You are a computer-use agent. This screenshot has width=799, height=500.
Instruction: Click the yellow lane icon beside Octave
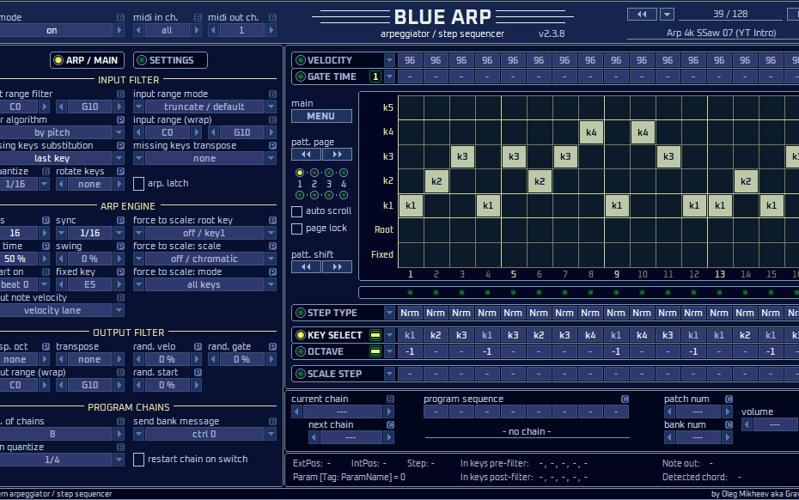[x=375, y=351]
